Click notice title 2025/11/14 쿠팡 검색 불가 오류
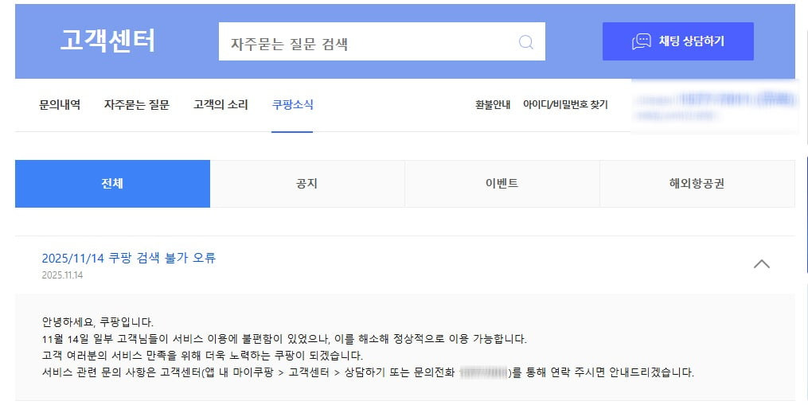Viewport: 808px width, 405px height. (x=129, y=258)
